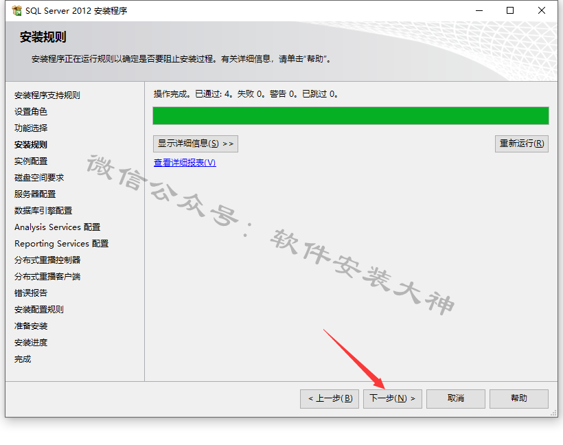The height and width of the screenshot is (445, 563).
Task: Select 功能选择 step in sidebar
Action: coord(31,128)
